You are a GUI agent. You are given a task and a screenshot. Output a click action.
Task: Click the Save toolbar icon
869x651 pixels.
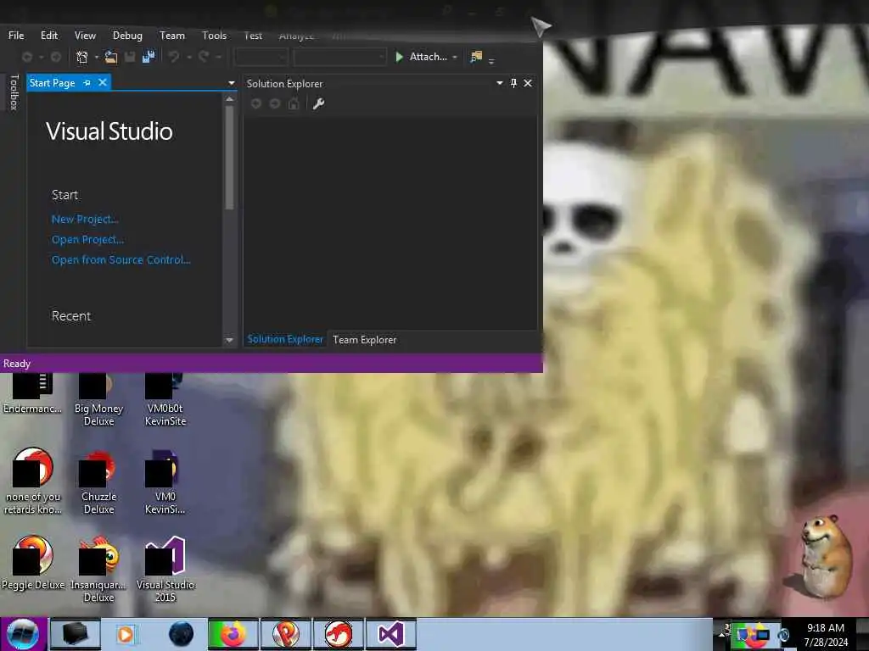[130, 57]
